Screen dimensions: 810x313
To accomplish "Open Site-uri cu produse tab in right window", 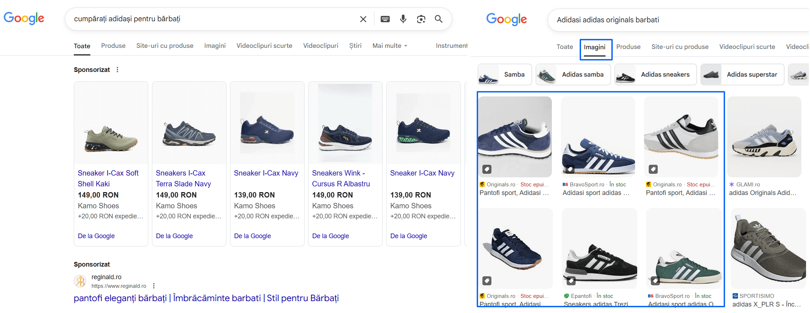I will [680, 47].
